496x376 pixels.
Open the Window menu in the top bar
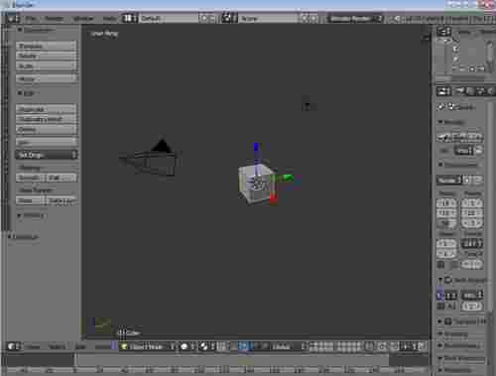[83, 19]
